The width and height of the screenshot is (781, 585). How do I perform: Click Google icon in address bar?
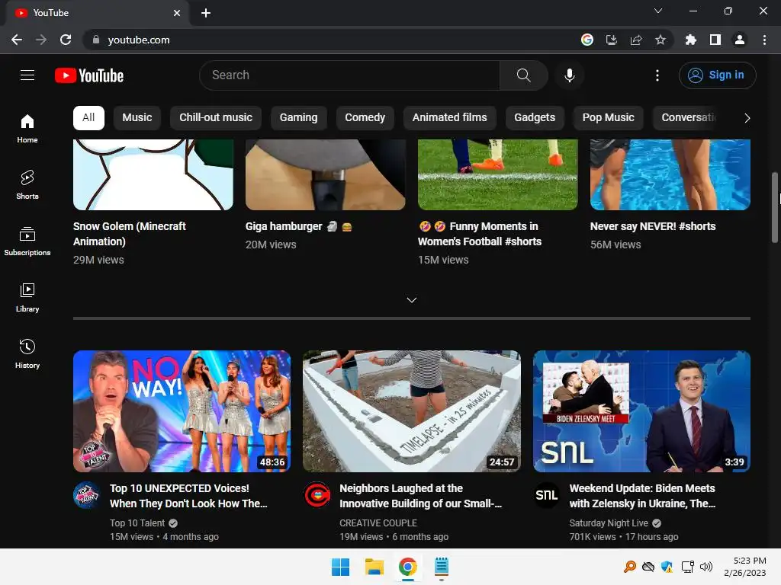587,40
